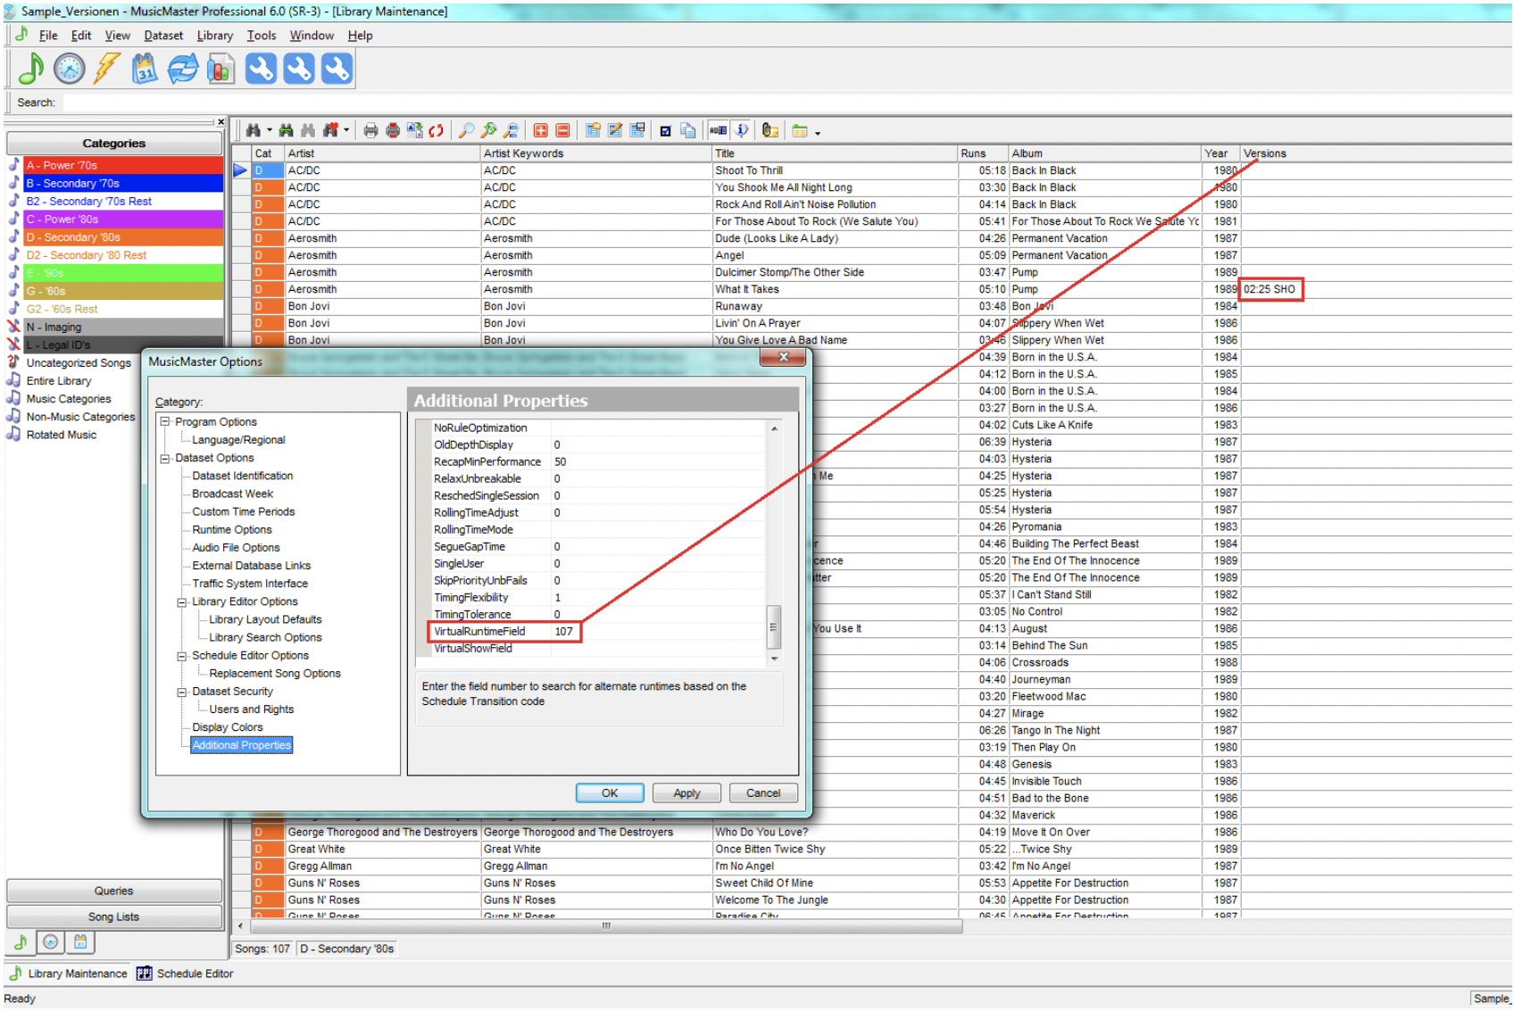
Task: Open the Window menu
Action: [312, 36]
